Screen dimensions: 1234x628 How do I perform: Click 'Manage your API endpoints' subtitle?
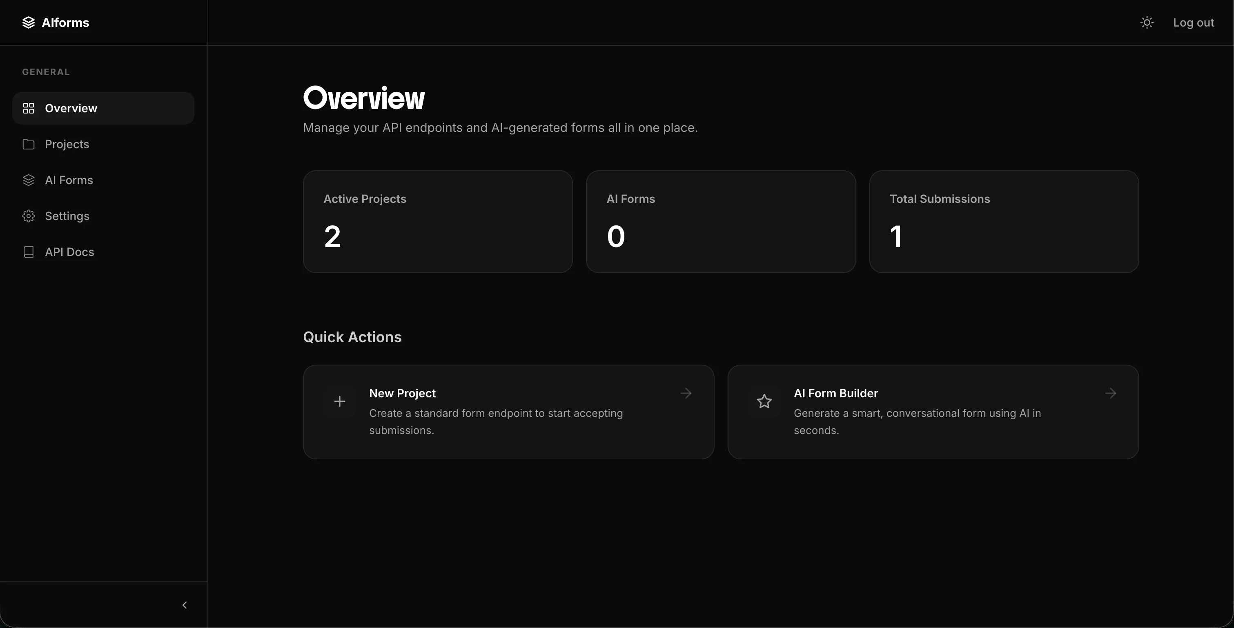501,128
